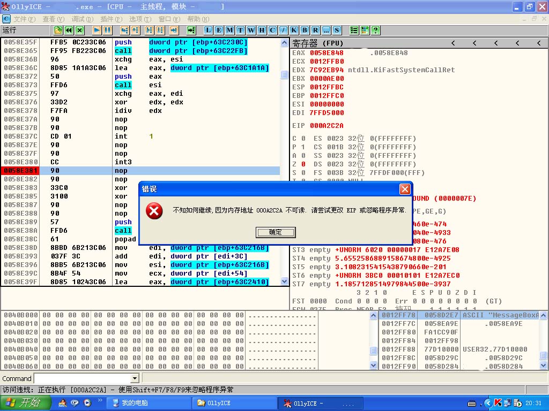Click the Trace over toolbar icon
This screenshot has width=549, height=411.
[x=160, y=31]
